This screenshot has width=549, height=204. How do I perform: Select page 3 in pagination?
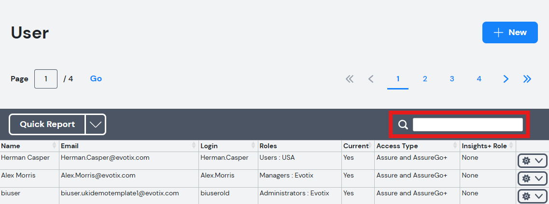pyautogui.click(x=452, y=79)
